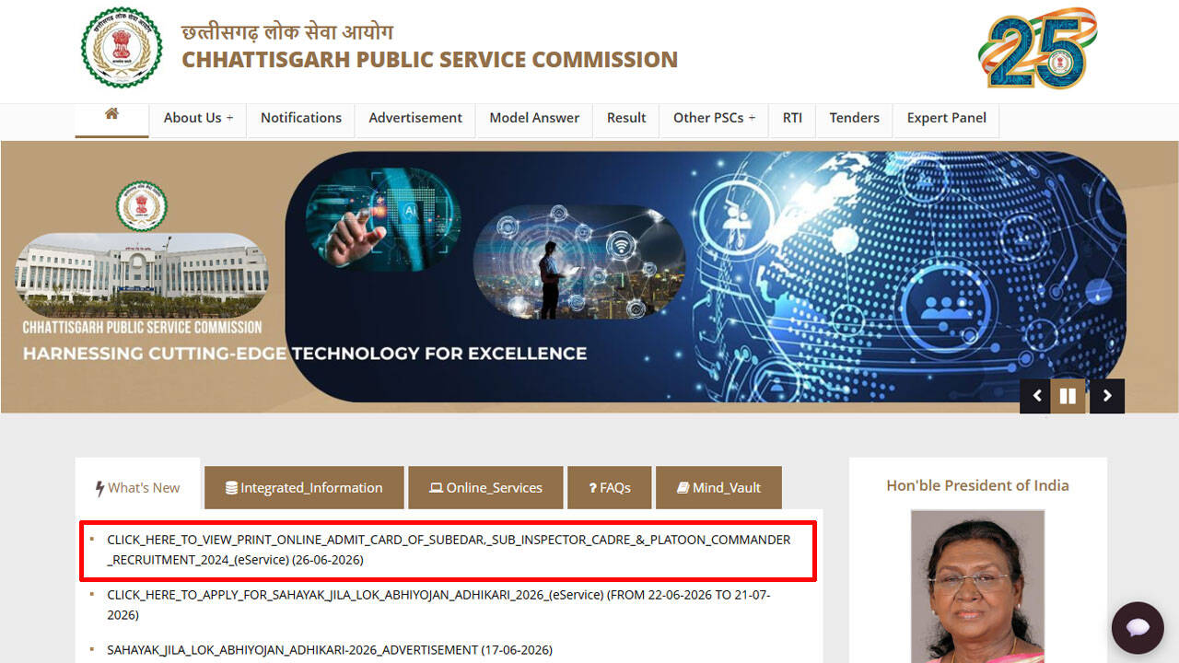The width and height of the screenshot is (1179, 663).
Task: Click the Chhattisgarh Public Service Commission title text
Action: (x=429, y=60)
